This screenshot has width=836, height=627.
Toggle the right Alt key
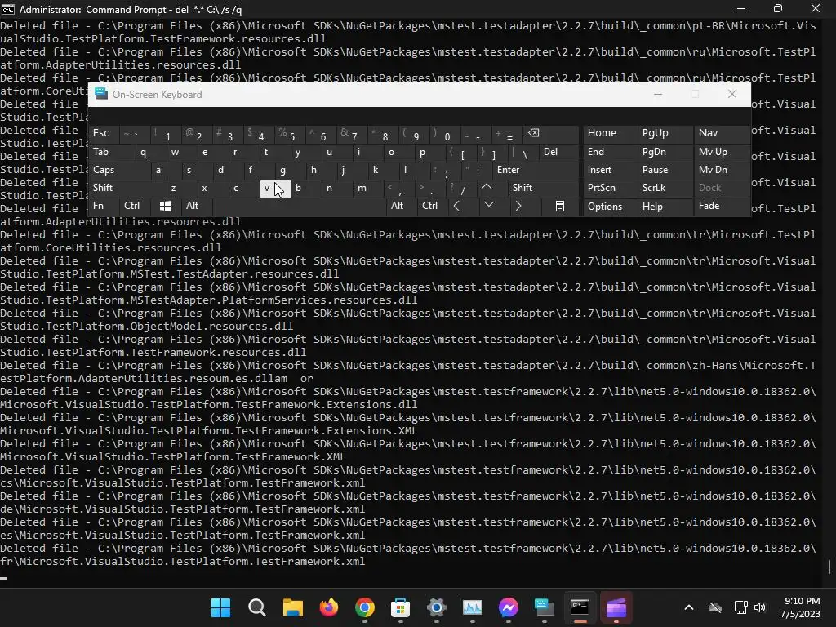click(x=403, y=206)
